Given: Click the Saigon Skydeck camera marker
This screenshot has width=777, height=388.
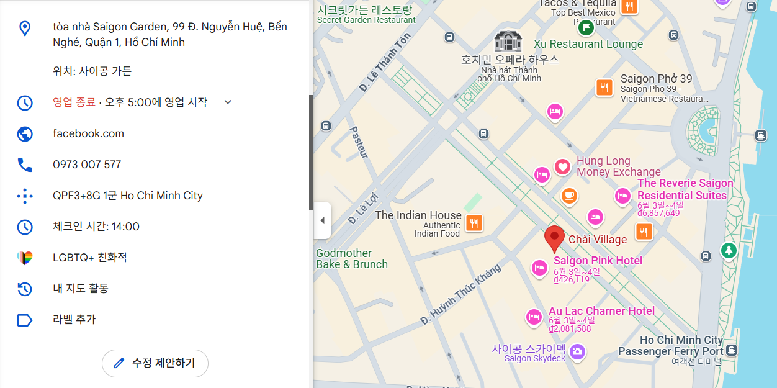Looking at the screenshot, I should pyautogui.click(x=578, y=351).
